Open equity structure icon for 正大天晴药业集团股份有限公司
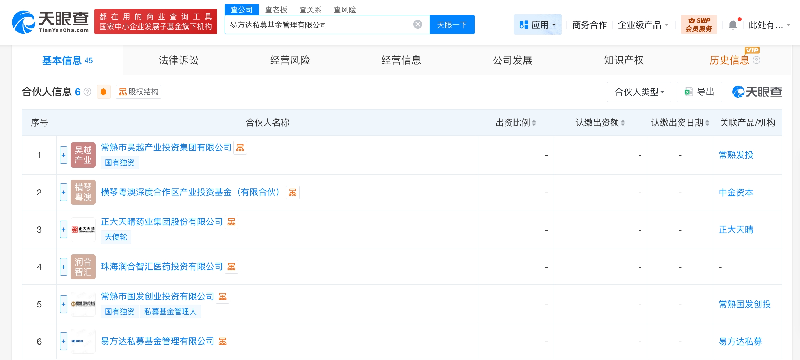 click(231, 222)
